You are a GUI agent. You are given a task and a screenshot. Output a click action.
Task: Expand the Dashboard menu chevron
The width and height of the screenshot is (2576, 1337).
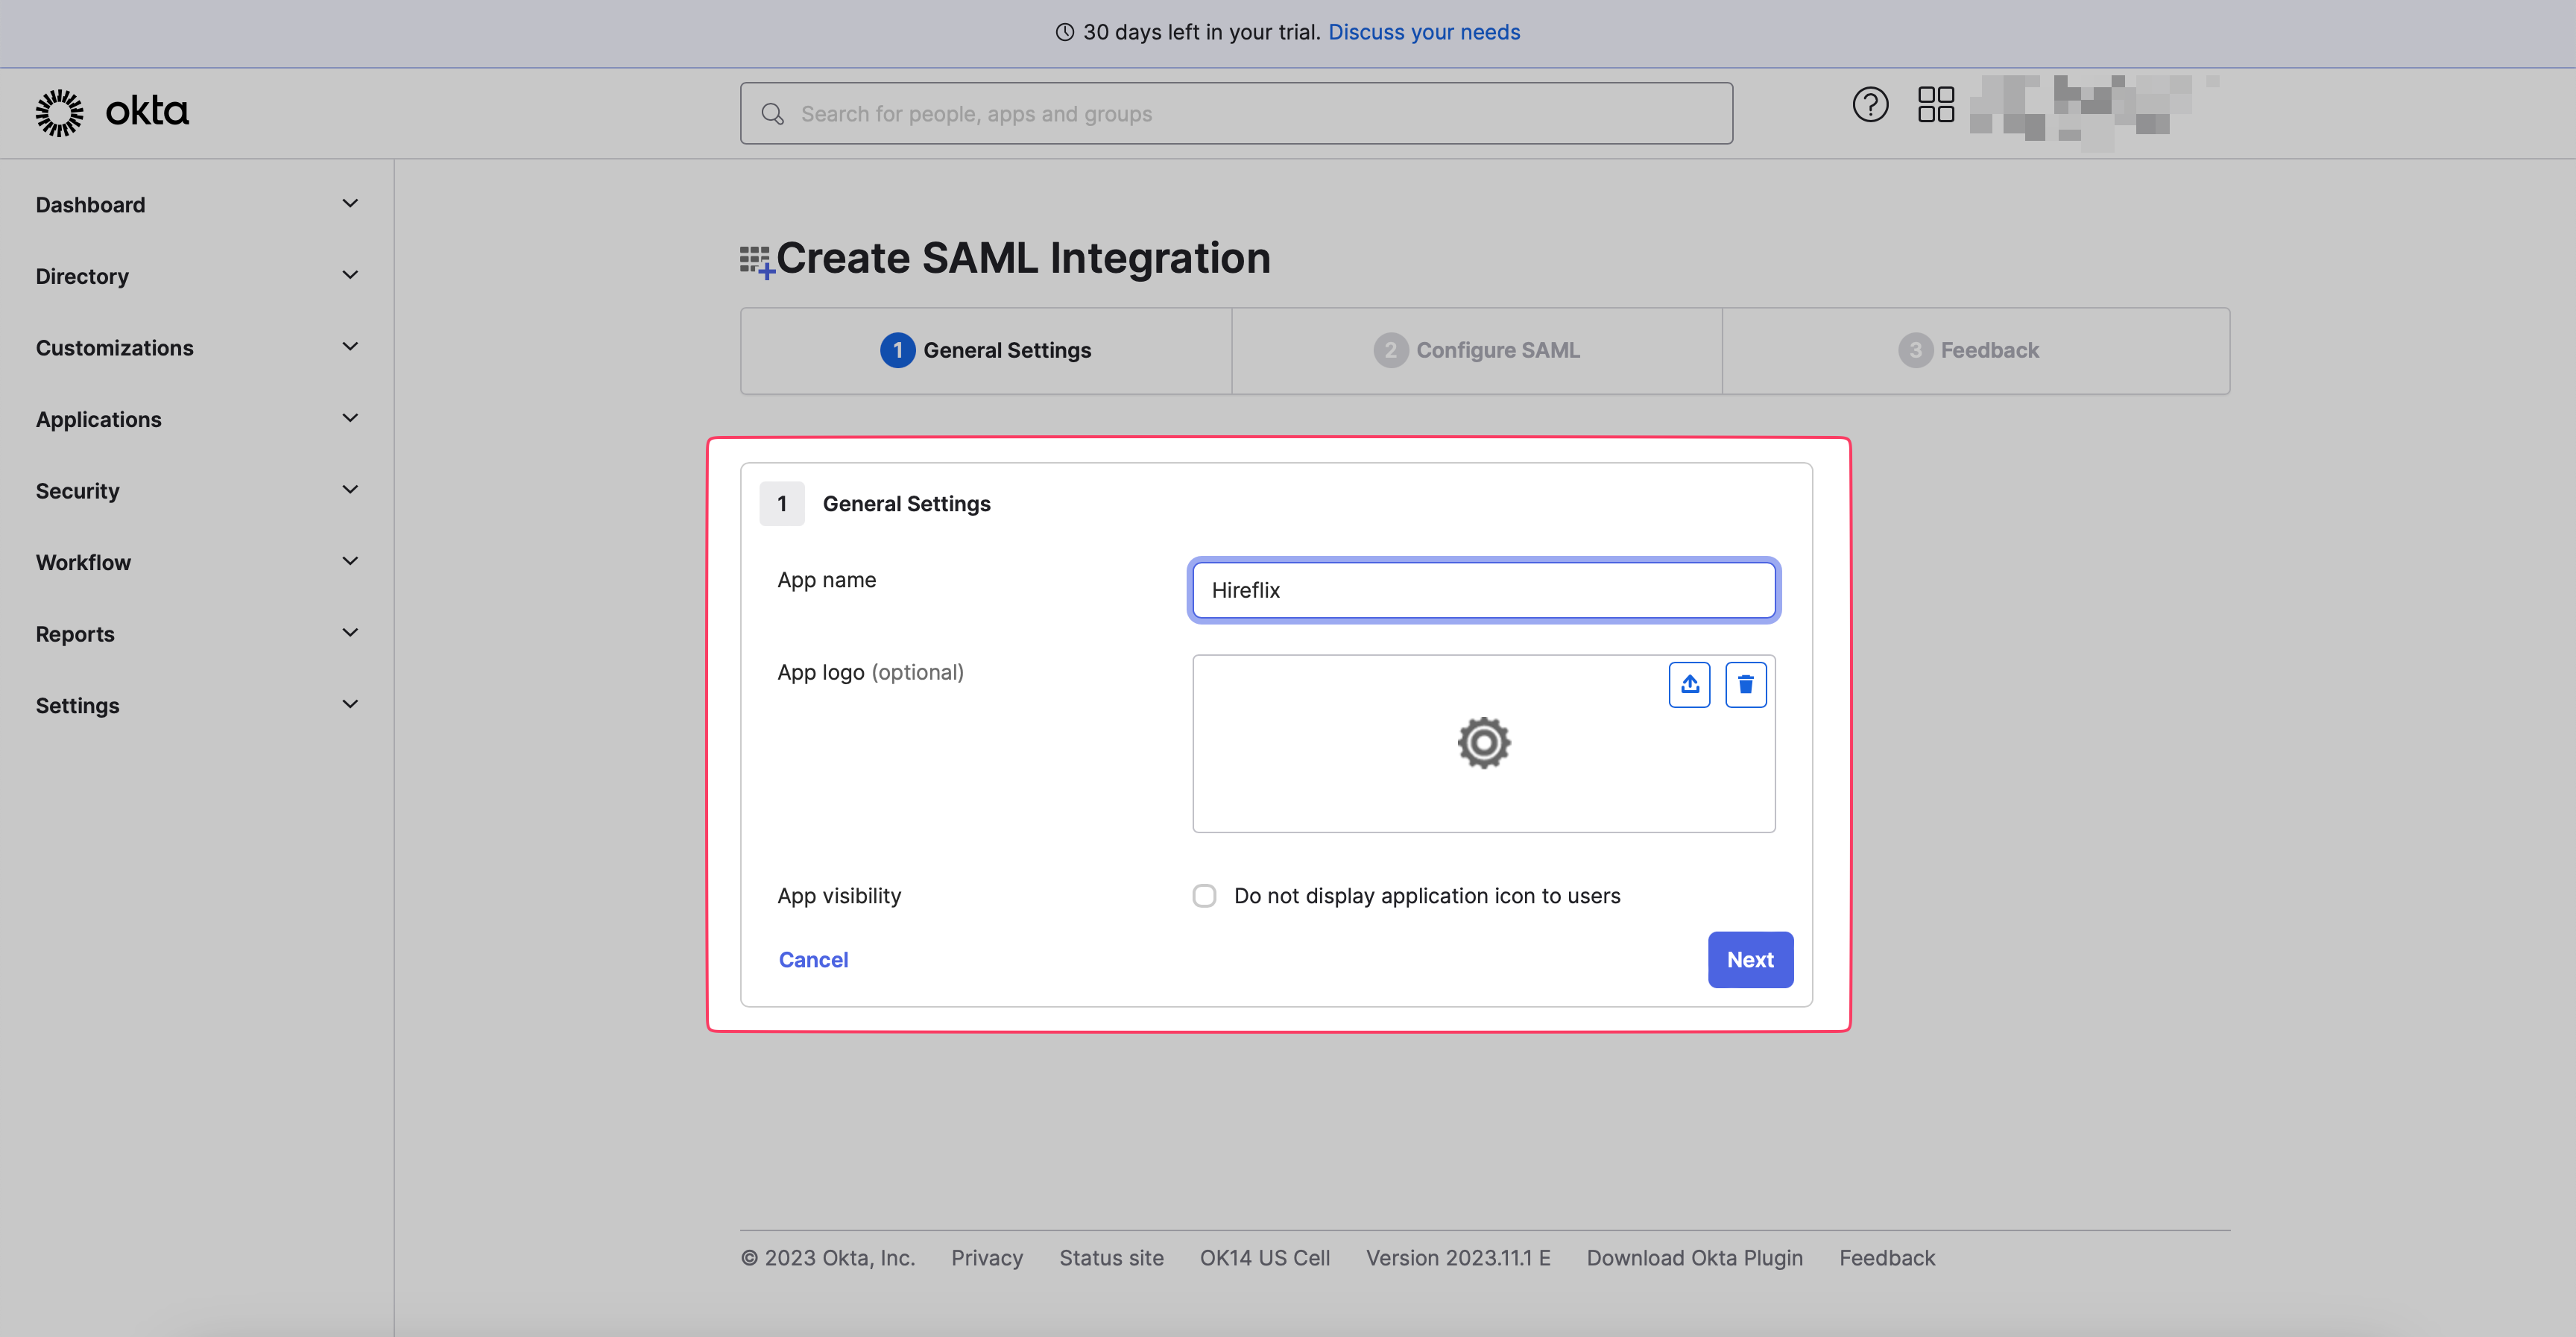click(x=350, y=204)
